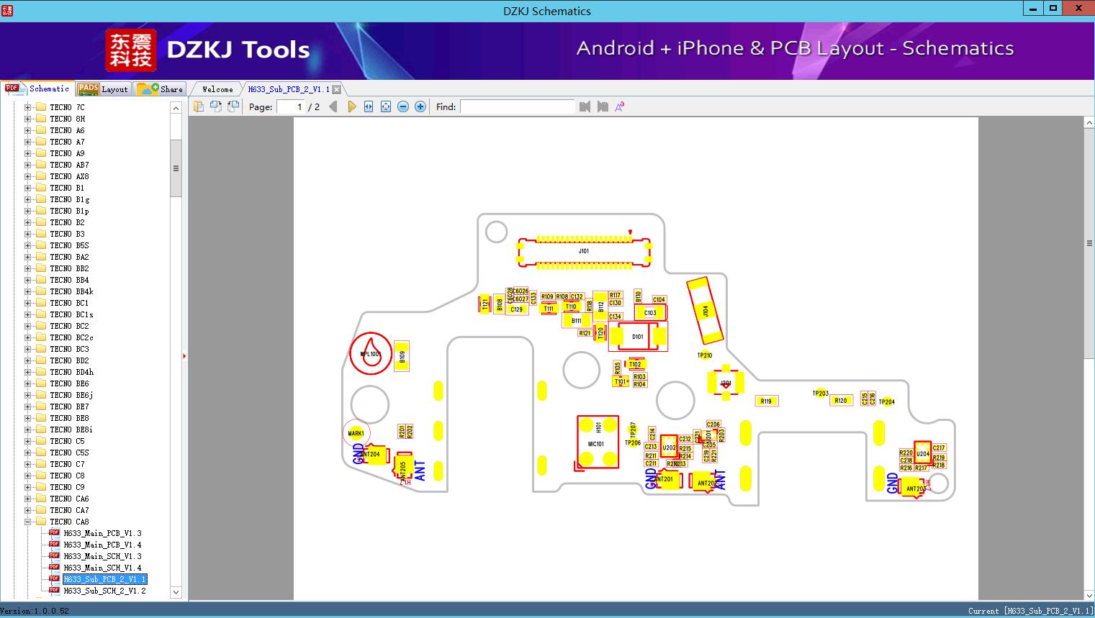Open H633_Main_SCH_V1.3 file
The width and height of the screenshot is (1095, 618).
click(x=102, y=556)
